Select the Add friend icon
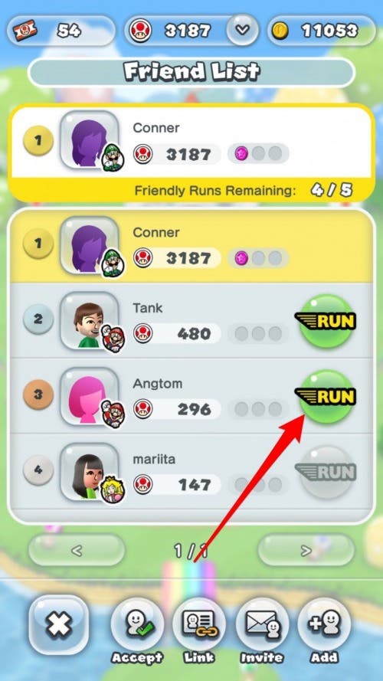383x681 pixels. 324,624
